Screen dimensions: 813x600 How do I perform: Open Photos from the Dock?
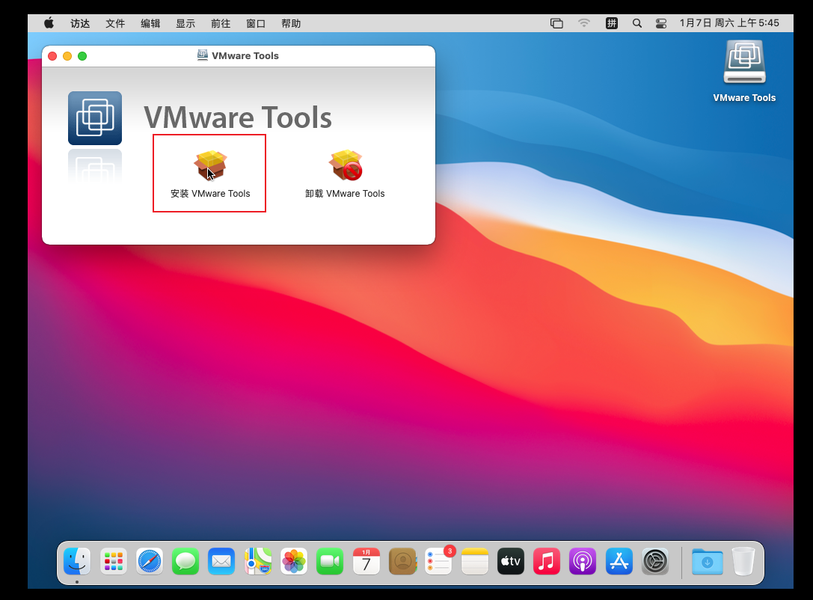(293, 561)
